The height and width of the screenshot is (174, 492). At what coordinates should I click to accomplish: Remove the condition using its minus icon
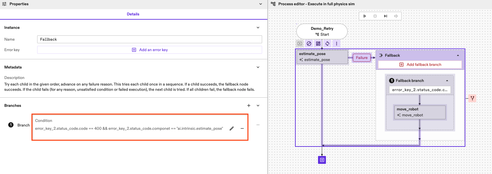point(242,128)
